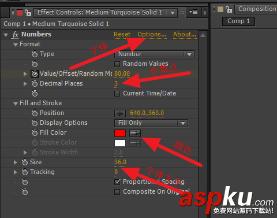Expand the Decimal Places property
Screen dimensions: 277x218
coord(25,84)
